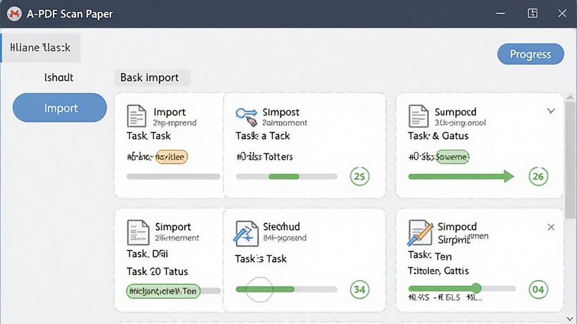This screenshot has height=324, width=577.
Task: Click the green circle badge 25
Action: click(x=359, y=176)
